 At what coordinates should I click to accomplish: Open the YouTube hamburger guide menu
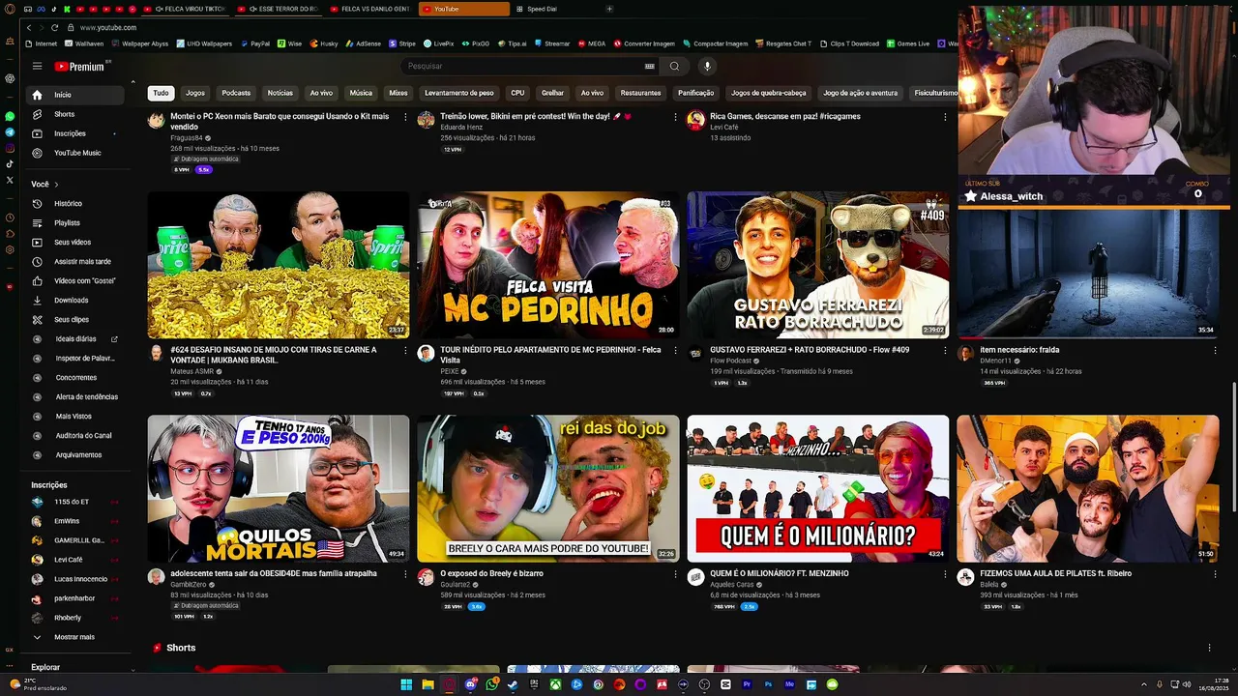[37, 66]
